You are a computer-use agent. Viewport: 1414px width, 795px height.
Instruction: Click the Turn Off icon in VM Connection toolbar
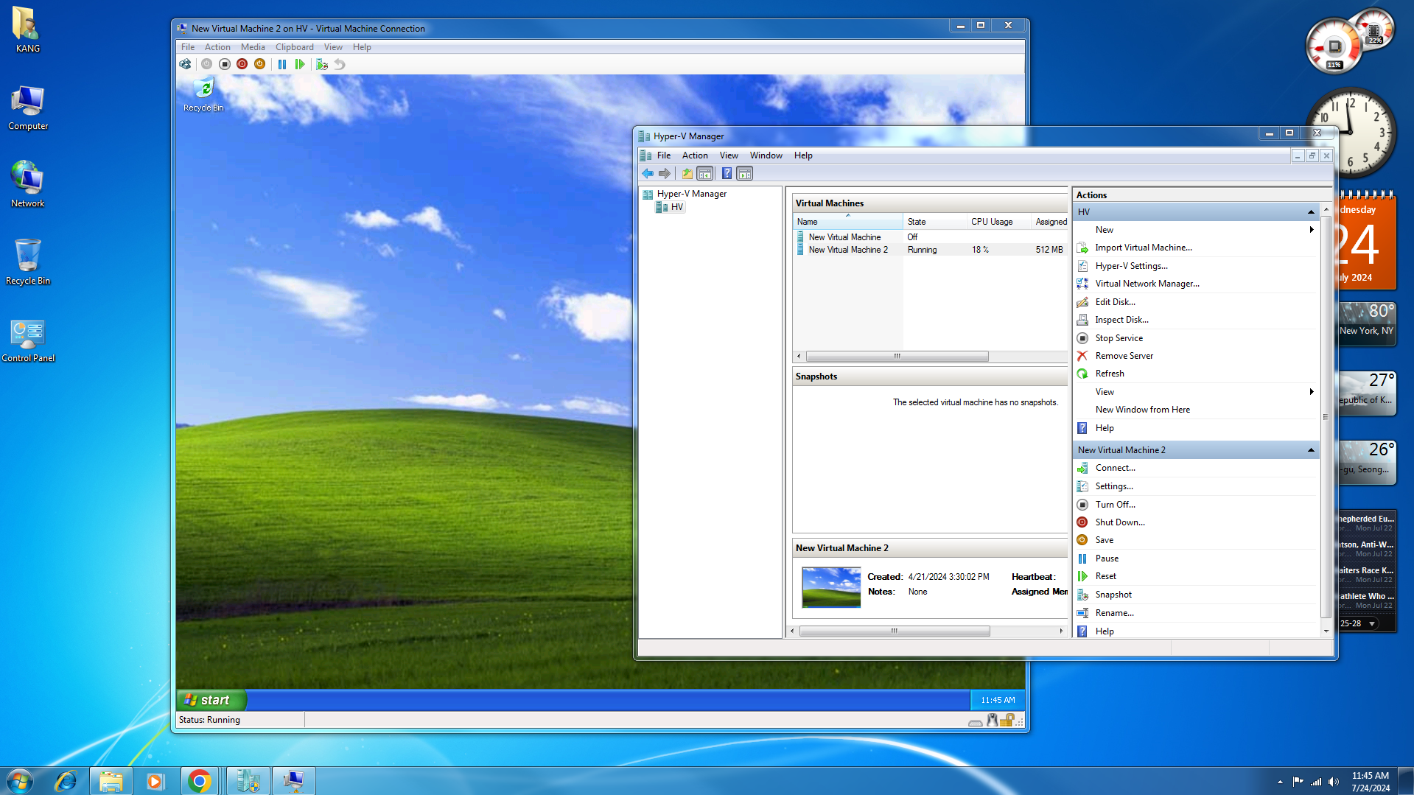[x=225, y=64]
